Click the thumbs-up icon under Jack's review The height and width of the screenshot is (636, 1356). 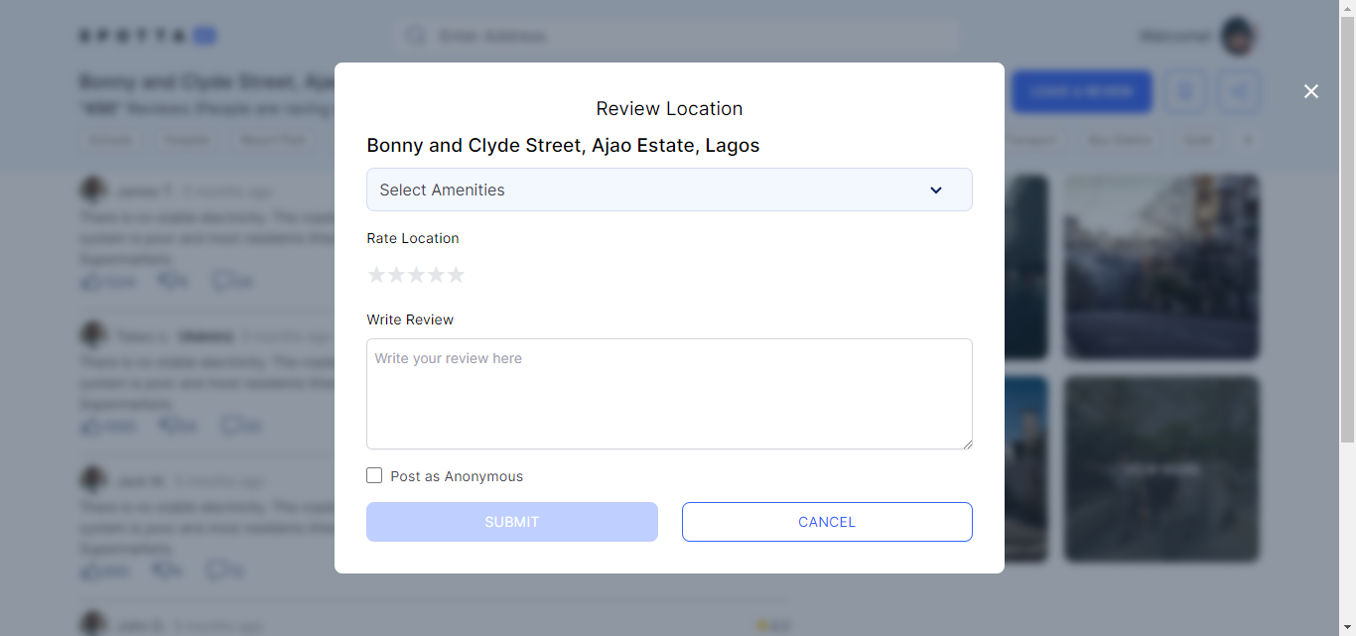(91, 571)
